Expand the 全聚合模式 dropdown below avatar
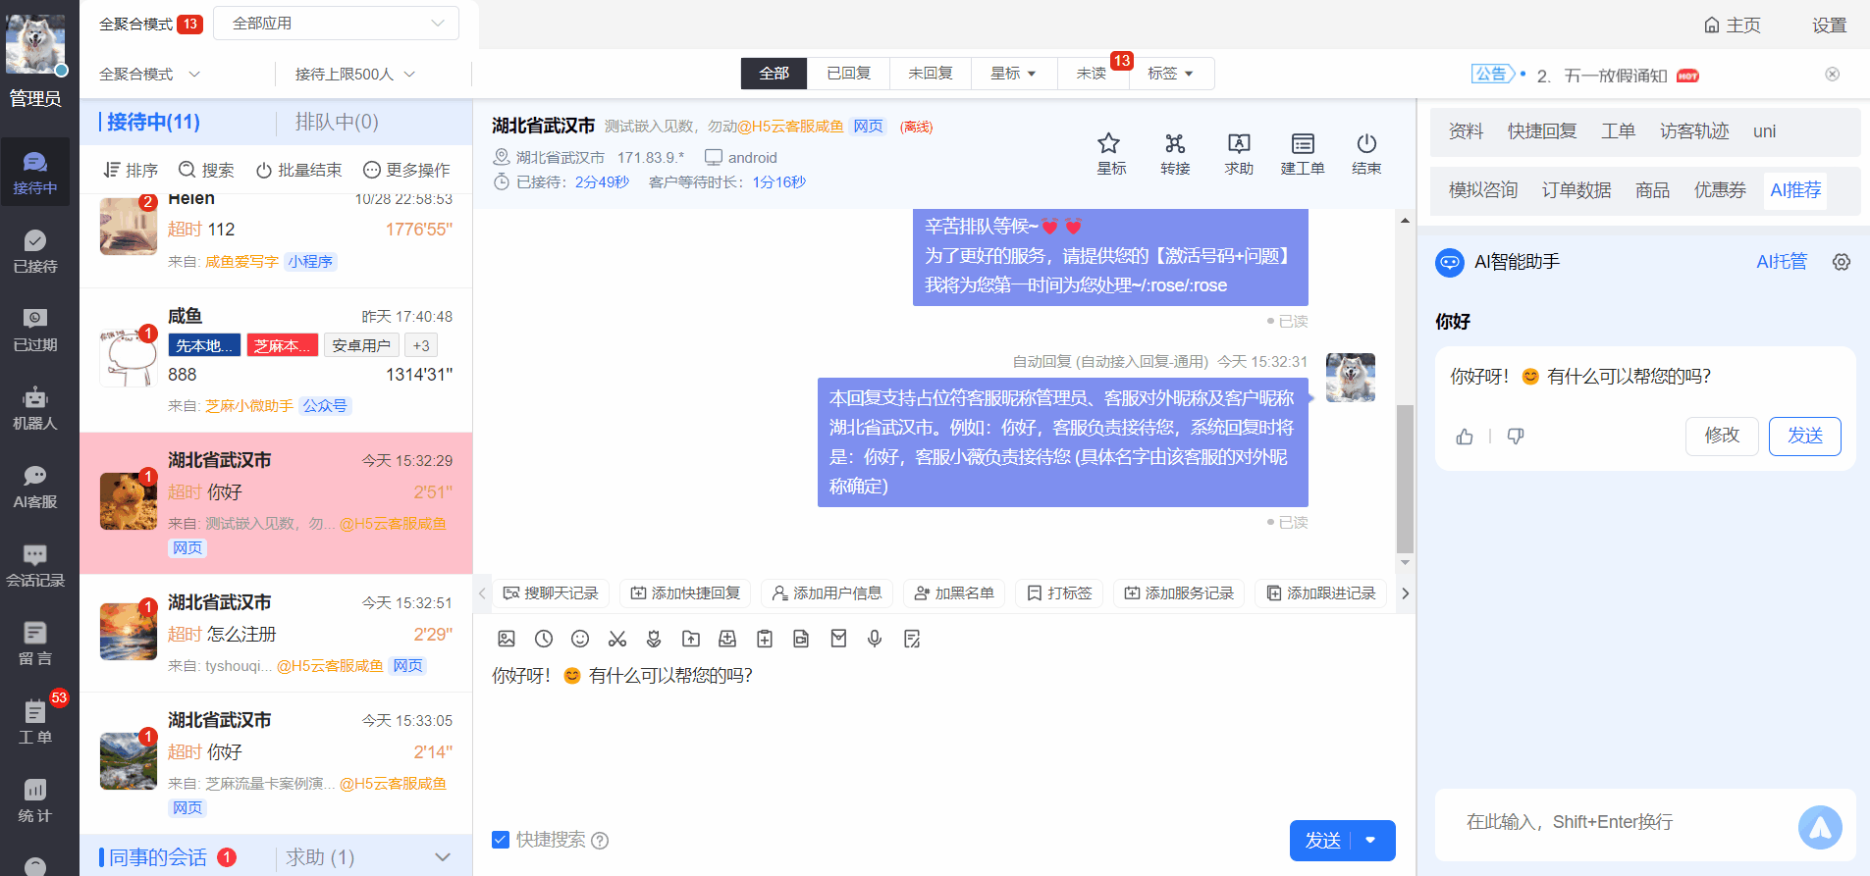1870x876 pixels. click(149, 74)
